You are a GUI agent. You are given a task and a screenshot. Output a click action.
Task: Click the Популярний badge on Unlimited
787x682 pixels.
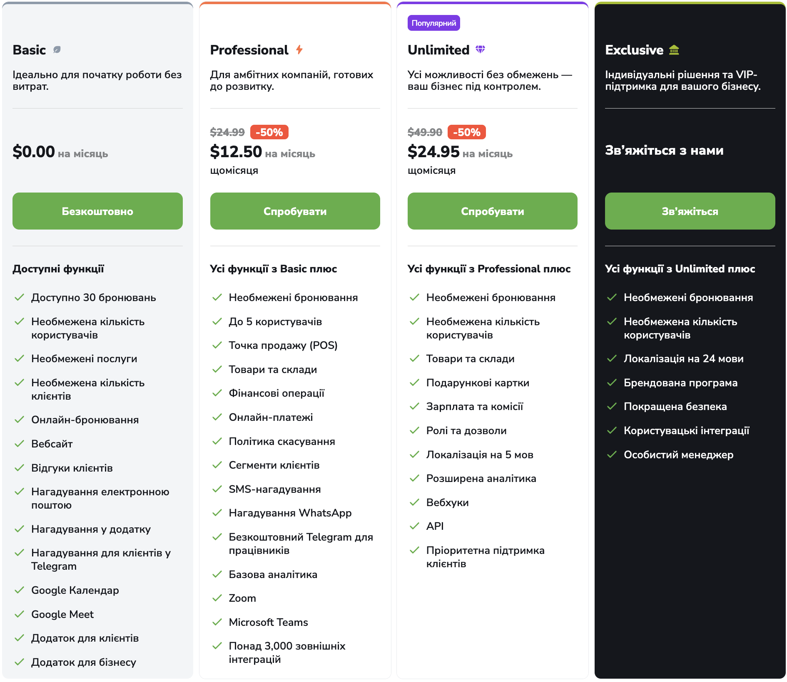[434, 23]
